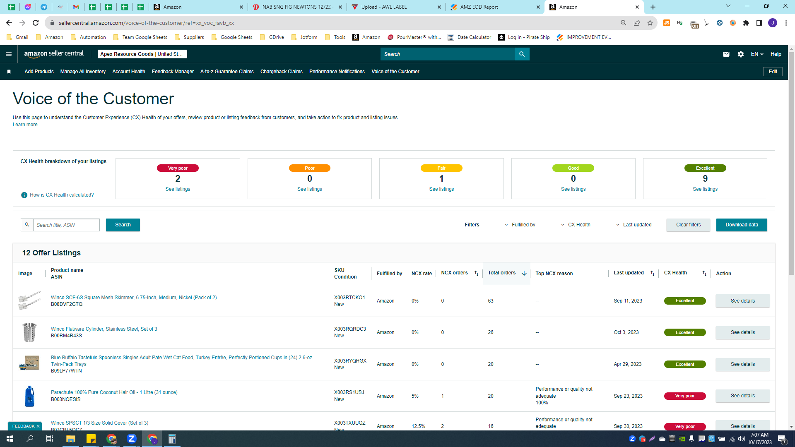The image size is (795, 447).
Task: Expand the Last updated filter dropdown
Action: pos(634,225)
